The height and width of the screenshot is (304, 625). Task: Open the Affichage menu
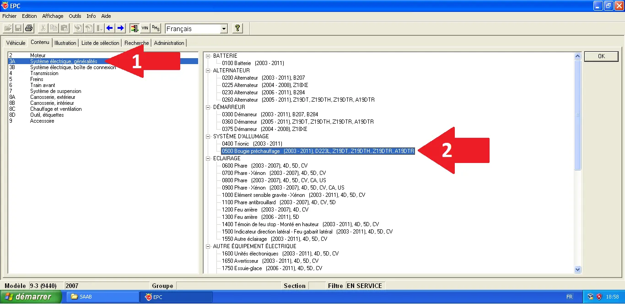pyautogui.click(x=53, y=16)
